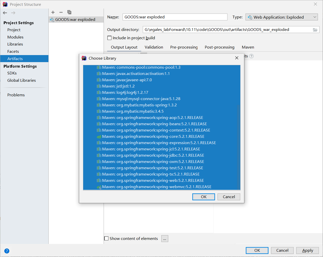The image size is (323, 257).
Task: Select Maven: spring-jdbc:5.2.1.RELEASE
Action: click(162, 155)
